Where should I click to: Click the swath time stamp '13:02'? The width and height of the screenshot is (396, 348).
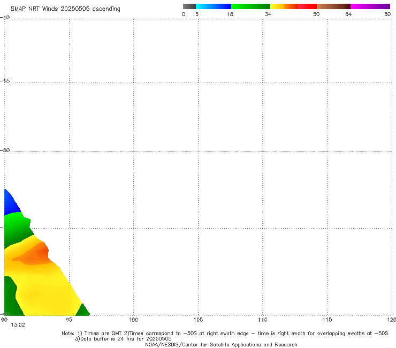(18, 325)
